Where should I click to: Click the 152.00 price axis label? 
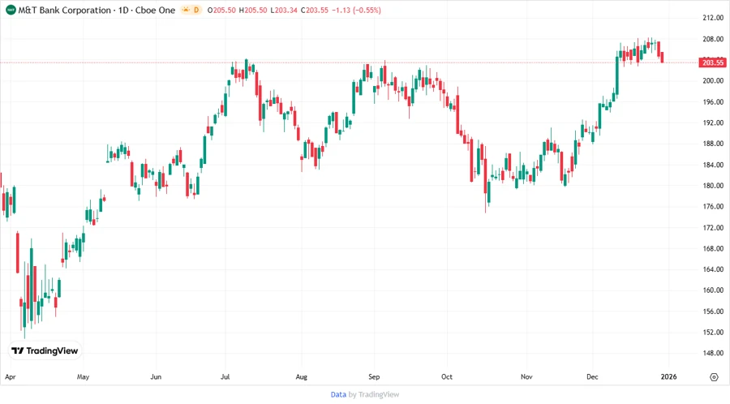(713, 333)
